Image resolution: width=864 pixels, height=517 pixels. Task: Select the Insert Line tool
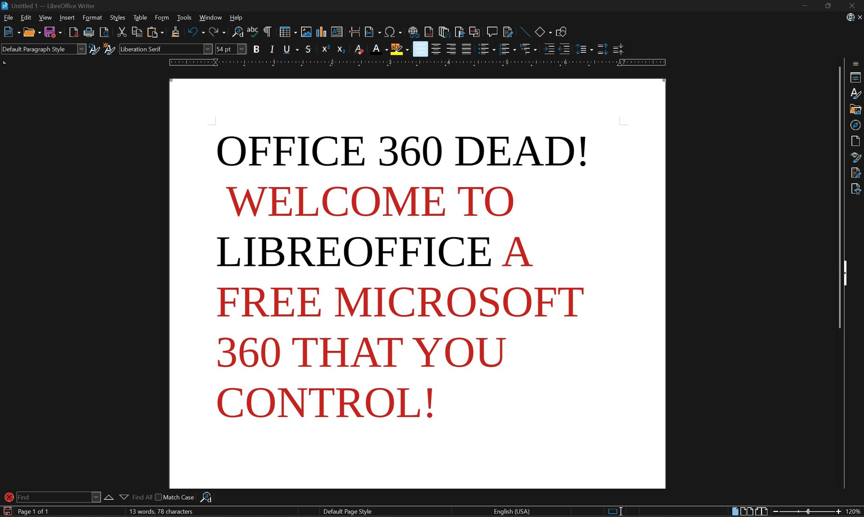click(525, 32)
